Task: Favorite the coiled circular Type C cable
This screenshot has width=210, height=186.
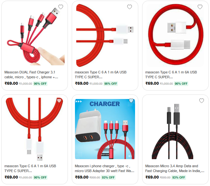Action: click(200, 7)
